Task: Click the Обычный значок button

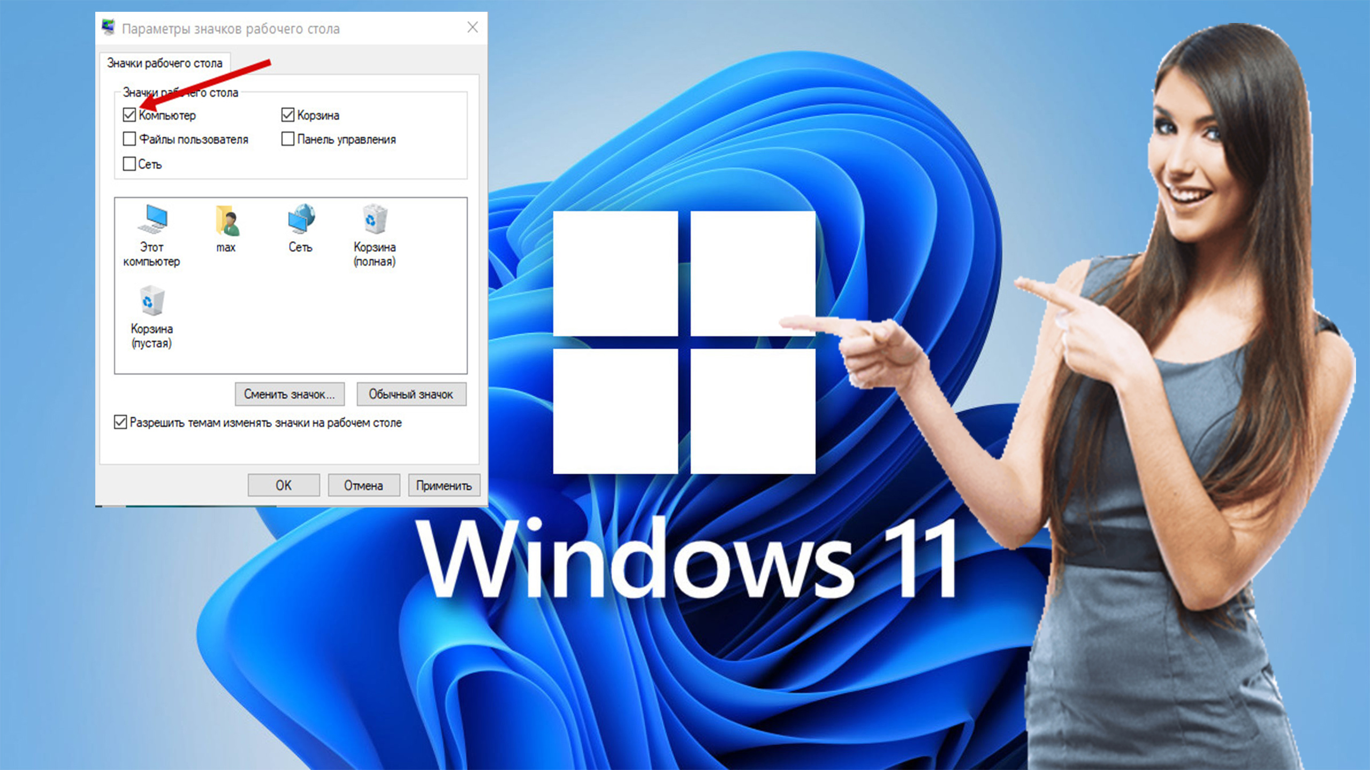Action: (x=411, y=394)
